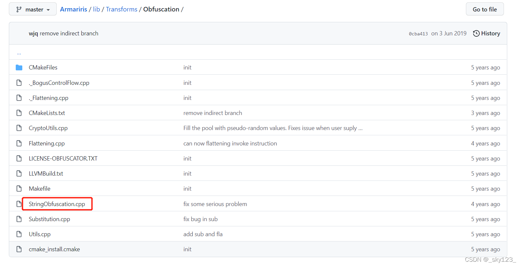The image size is (521, 266).
Task: Click the file icon beside Utils.cpp
Action: tap(19, 234)
